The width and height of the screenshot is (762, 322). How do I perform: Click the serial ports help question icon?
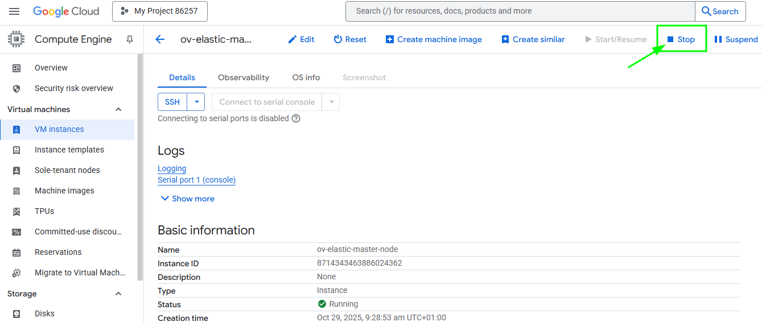coord(296,119)
